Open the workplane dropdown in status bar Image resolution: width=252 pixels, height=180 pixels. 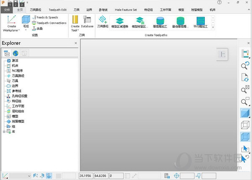(29, 176)
